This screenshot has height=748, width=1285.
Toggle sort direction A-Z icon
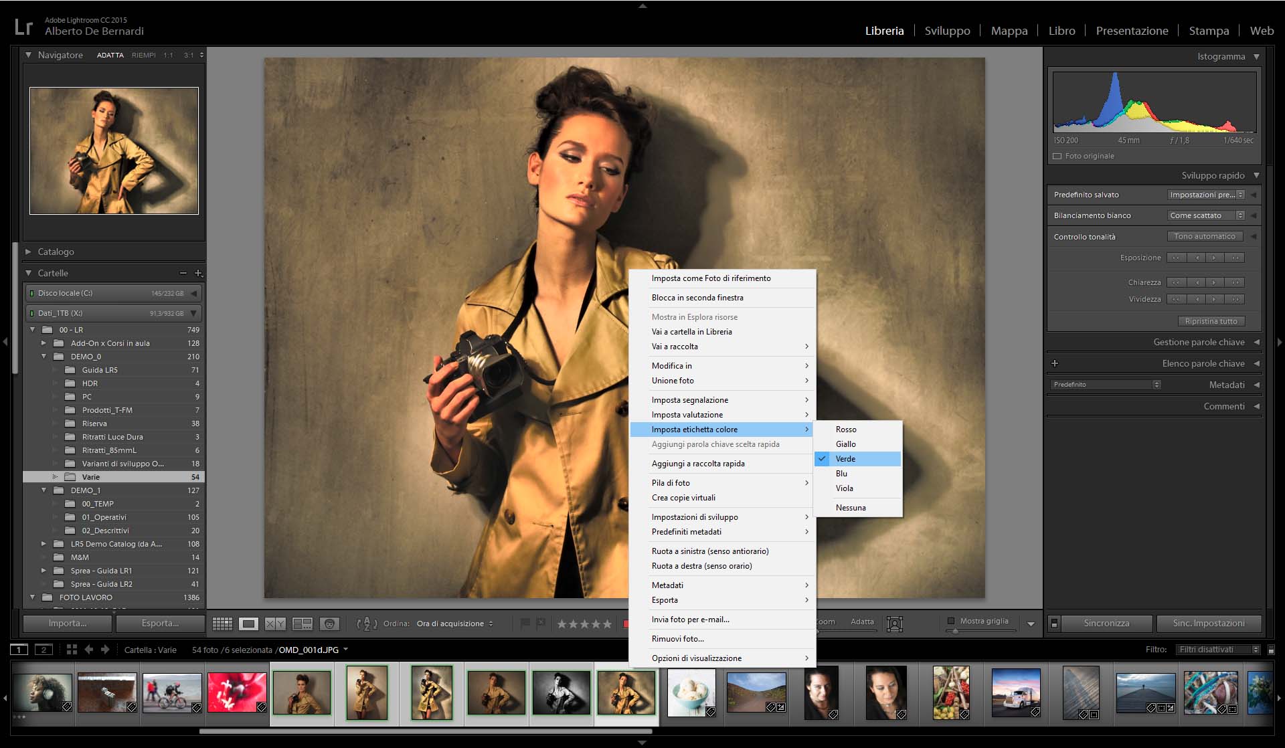click(367, 624)
